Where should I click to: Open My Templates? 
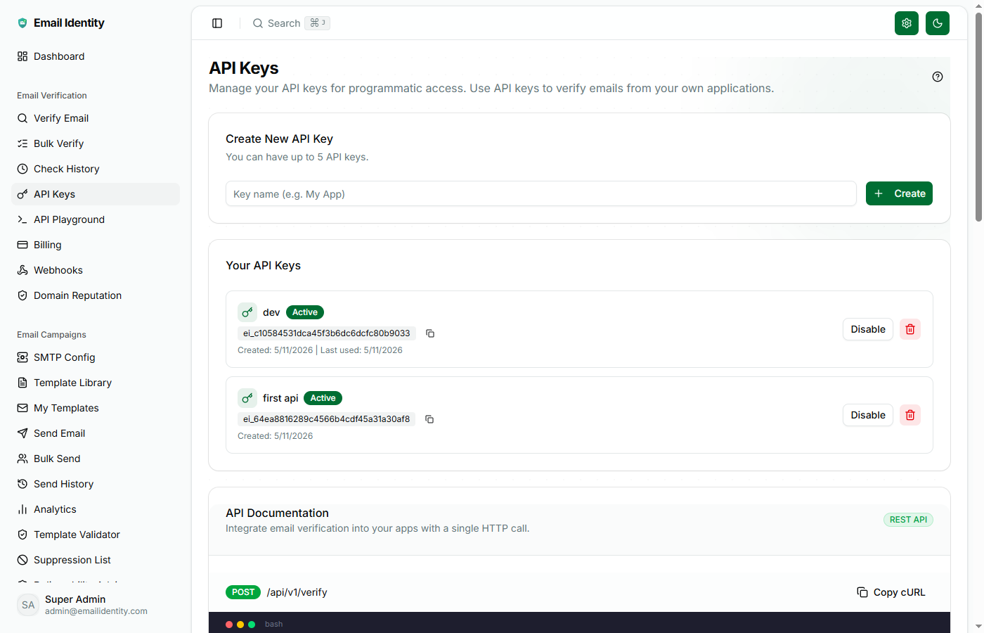(x=96, y=408)
